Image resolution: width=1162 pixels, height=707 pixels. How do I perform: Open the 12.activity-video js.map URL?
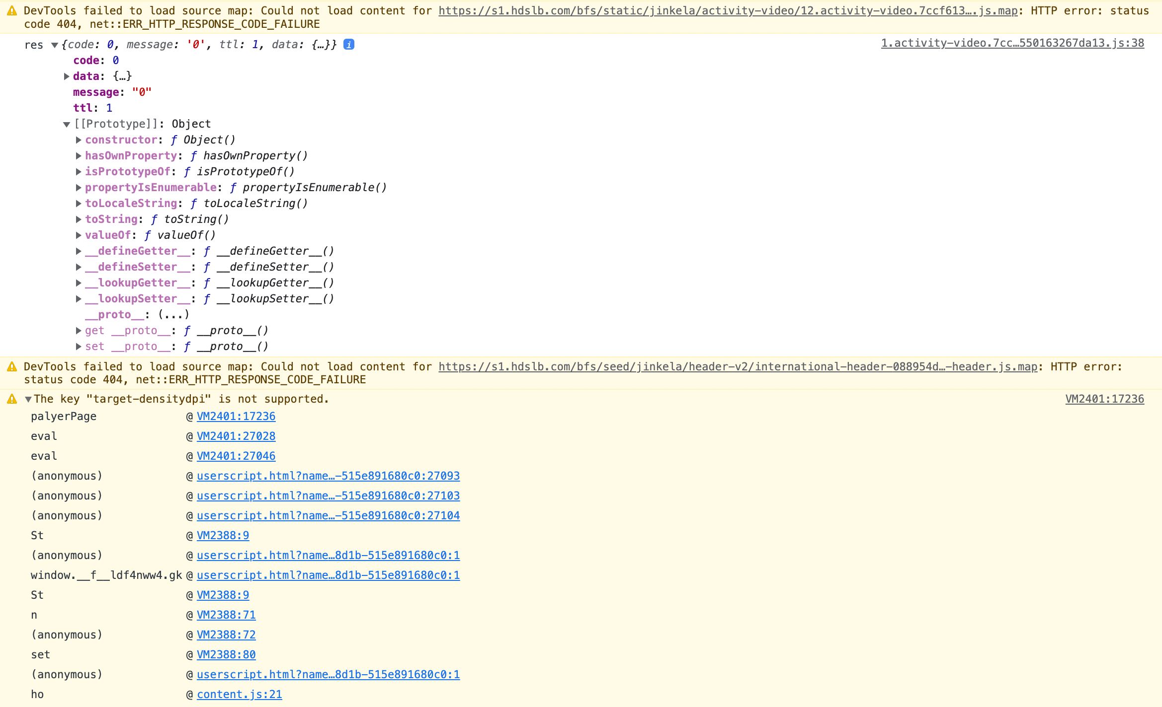point(728,10)
